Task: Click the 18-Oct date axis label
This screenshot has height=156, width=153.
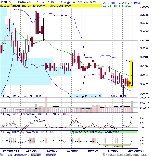Action: tap(31, 151)
